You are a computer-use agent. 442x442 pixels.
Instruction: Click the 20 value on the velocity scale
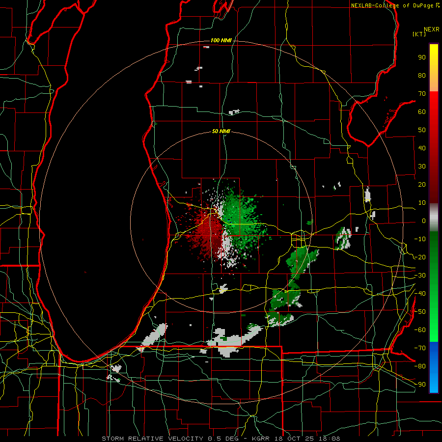(x=422, y=184)
